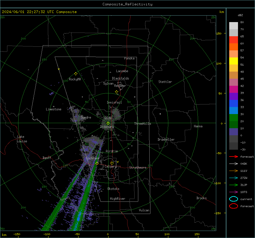Pick the bright green 20–30 dBZ swatch
255x238 pixels.
pos(233,118)
